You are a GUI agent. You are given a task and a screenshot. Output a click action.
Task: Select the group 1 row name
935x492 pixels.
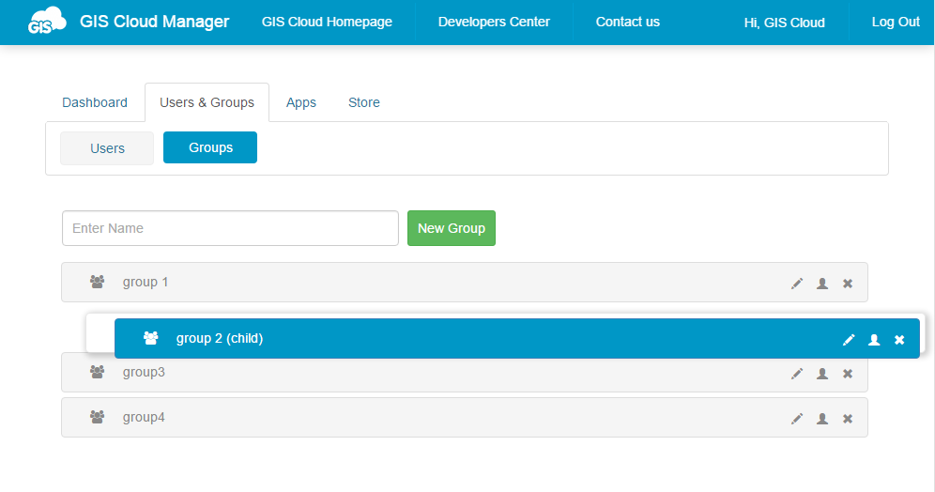tap(146, 282)
